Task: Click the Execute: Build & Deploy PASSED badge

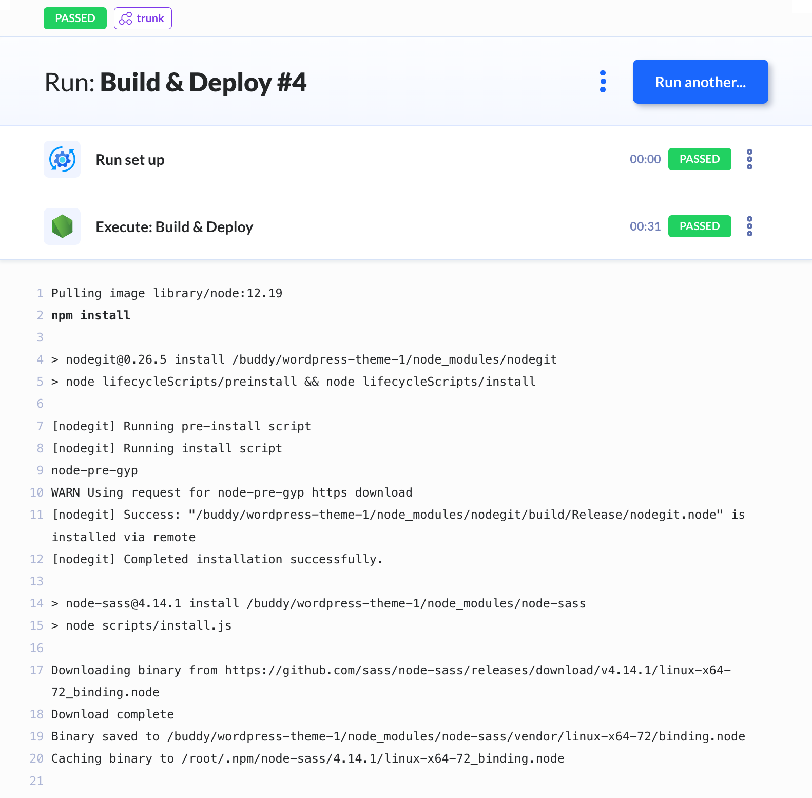Action: pos(700,226)
